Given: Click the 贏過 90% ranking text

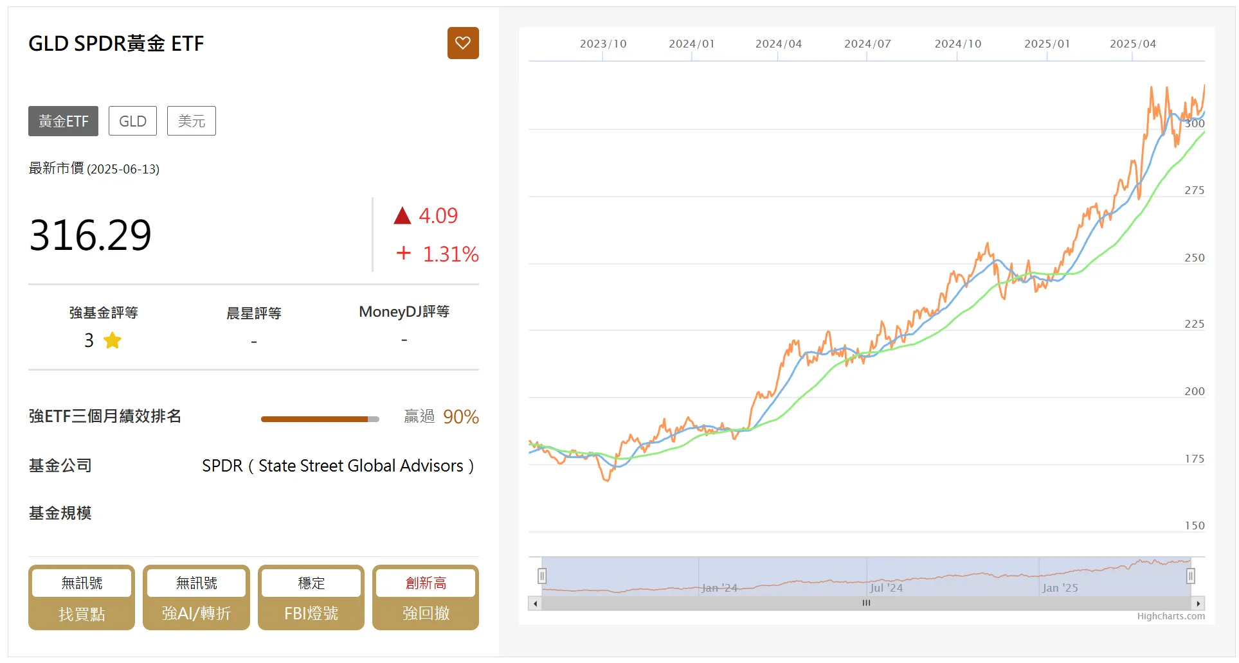Looking at the screenshot, I should coord(442,417).
